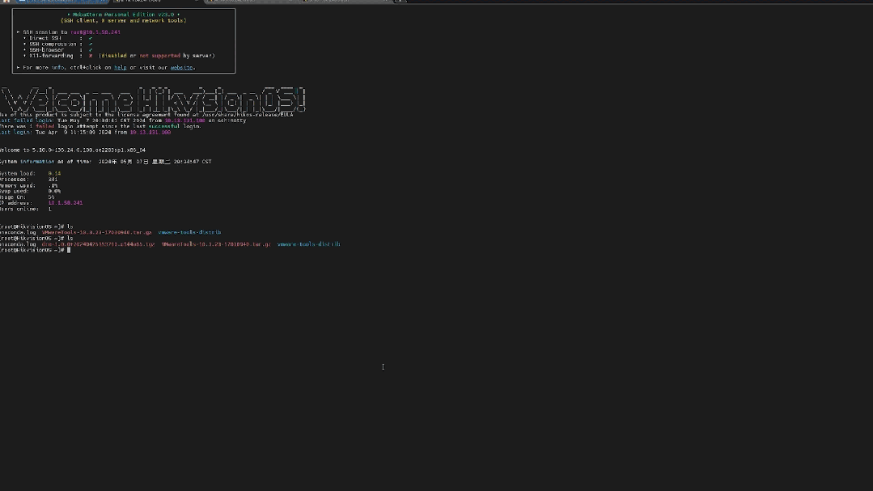Click vmware-tools-distrib in the second ls output

coord(308,244)
